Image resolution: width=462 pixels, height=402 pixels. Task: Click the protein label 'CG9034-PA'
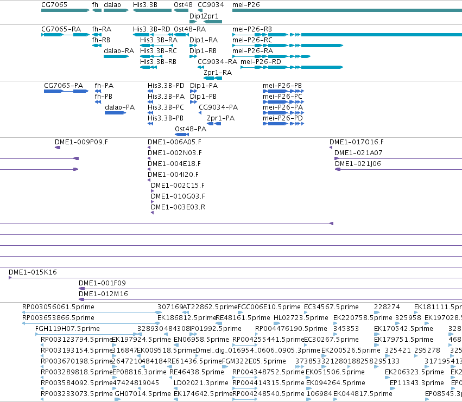[x=218, y=107]
